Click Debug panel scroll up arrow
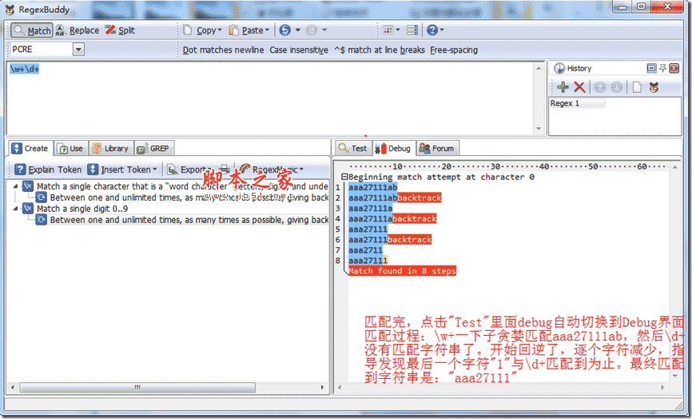This screenshot has width=692, height=419. click(x=674, y=167)
